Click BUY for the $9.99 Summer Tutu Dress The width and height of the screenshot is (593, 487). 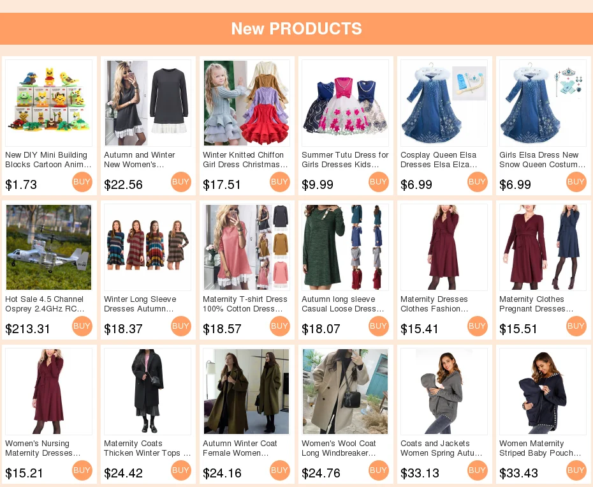pyautogui.click(x=379, y=182)
